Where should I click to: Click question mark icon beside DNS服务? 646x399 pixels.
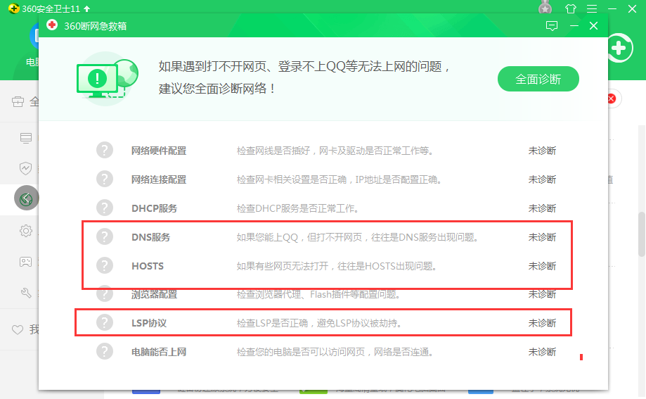click(105, 237)
